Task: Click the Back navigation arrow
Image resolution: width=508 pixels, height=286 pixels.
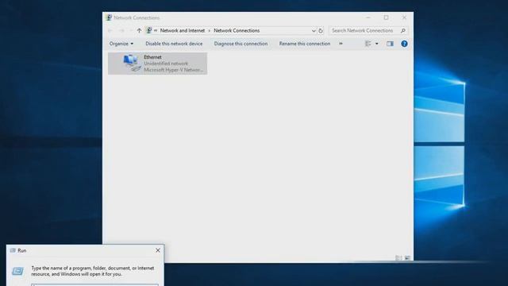Action: pyautogui.click(x=110, y=30)
